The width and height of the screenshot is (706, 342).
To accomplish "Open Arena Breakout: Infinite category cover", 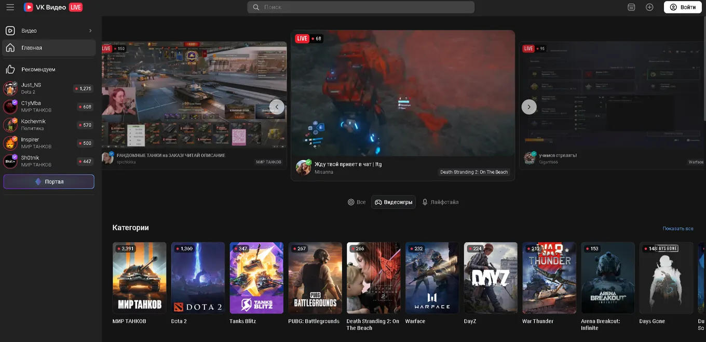I will point(608,278).
